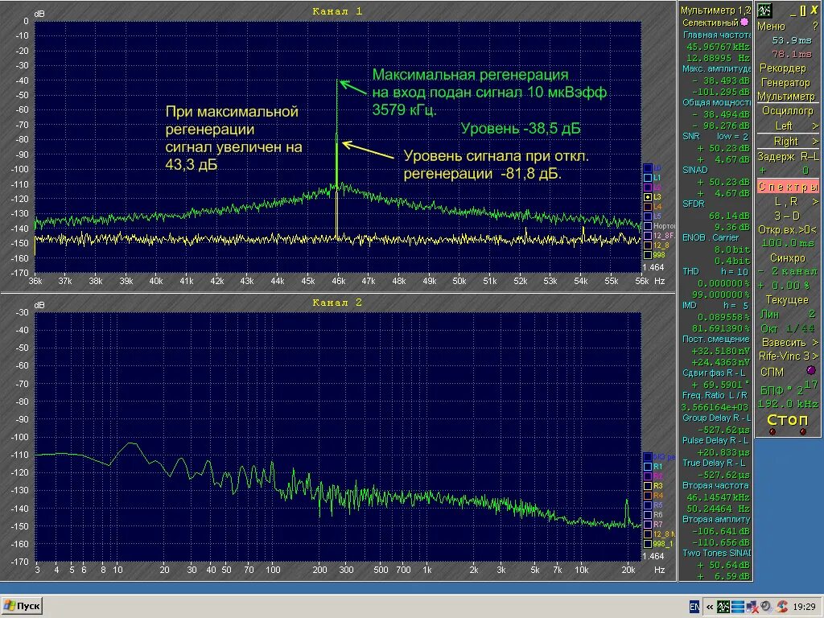The image size is (824, 618).
Task: Click the 1k label on Канал 2 axis
Action: pos(426,570)
